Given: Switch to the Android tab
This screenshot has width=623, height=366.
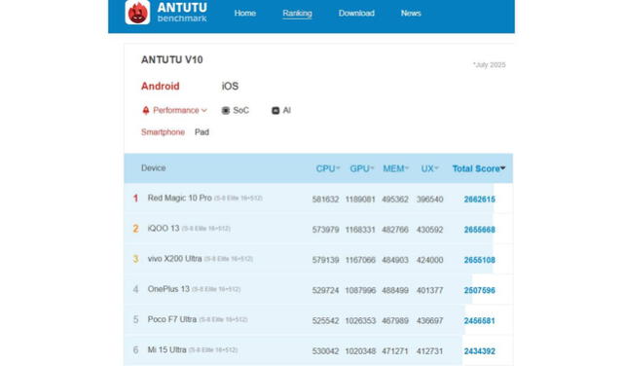Looking at the screenshot, I should [160, 87].
